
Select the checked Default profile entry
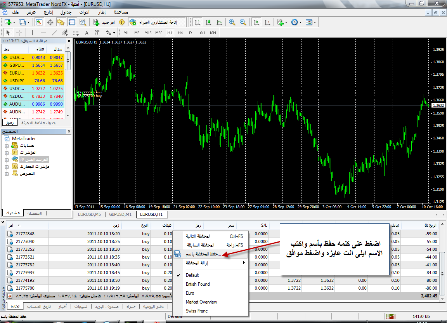click(192, 275)
